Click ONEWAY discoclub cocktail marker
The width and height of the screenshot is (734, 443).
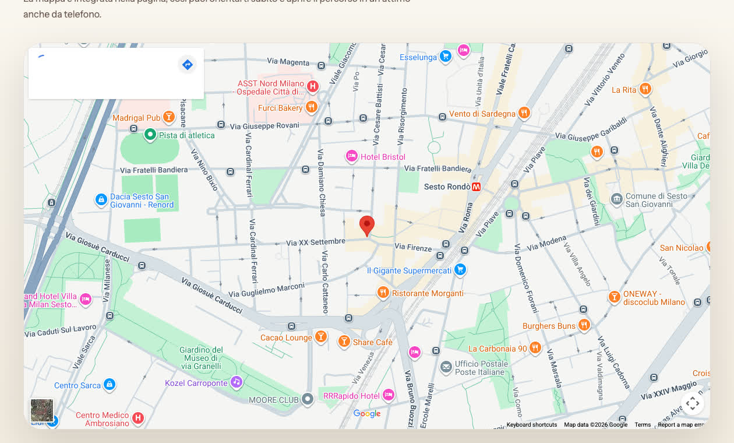(614, 297)
